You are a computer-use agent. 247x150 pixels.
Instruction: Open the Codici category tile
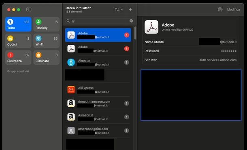(x=18, y=41)
